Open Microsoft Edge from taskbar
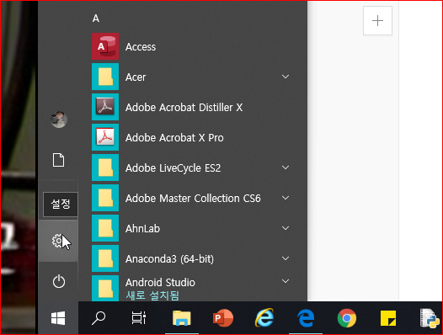This screenshot has height=335, width=443. click(306, 318)
